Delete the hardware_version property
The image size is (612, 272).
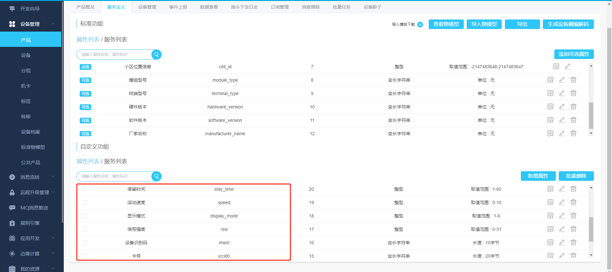click(573, 107)
